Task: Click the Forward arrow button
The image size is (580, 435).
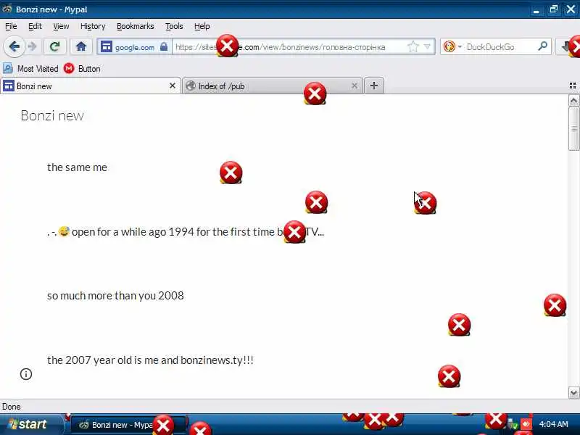Action: pyautogui.click(x=33, y=46)
